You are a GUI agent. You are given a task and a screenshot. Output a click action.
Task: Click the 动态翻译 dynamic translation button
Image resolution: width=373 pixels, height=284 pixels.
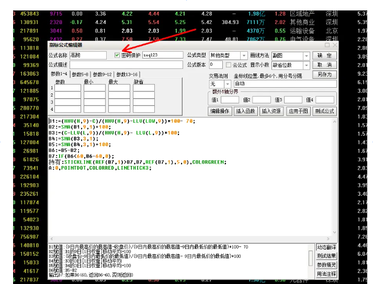pyautogui.click(x=326, y=247)
